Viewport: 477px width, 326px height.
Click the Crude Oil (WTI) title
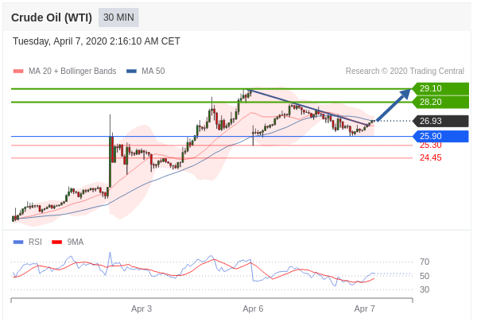pyautogui.click(x=52, y=17)
